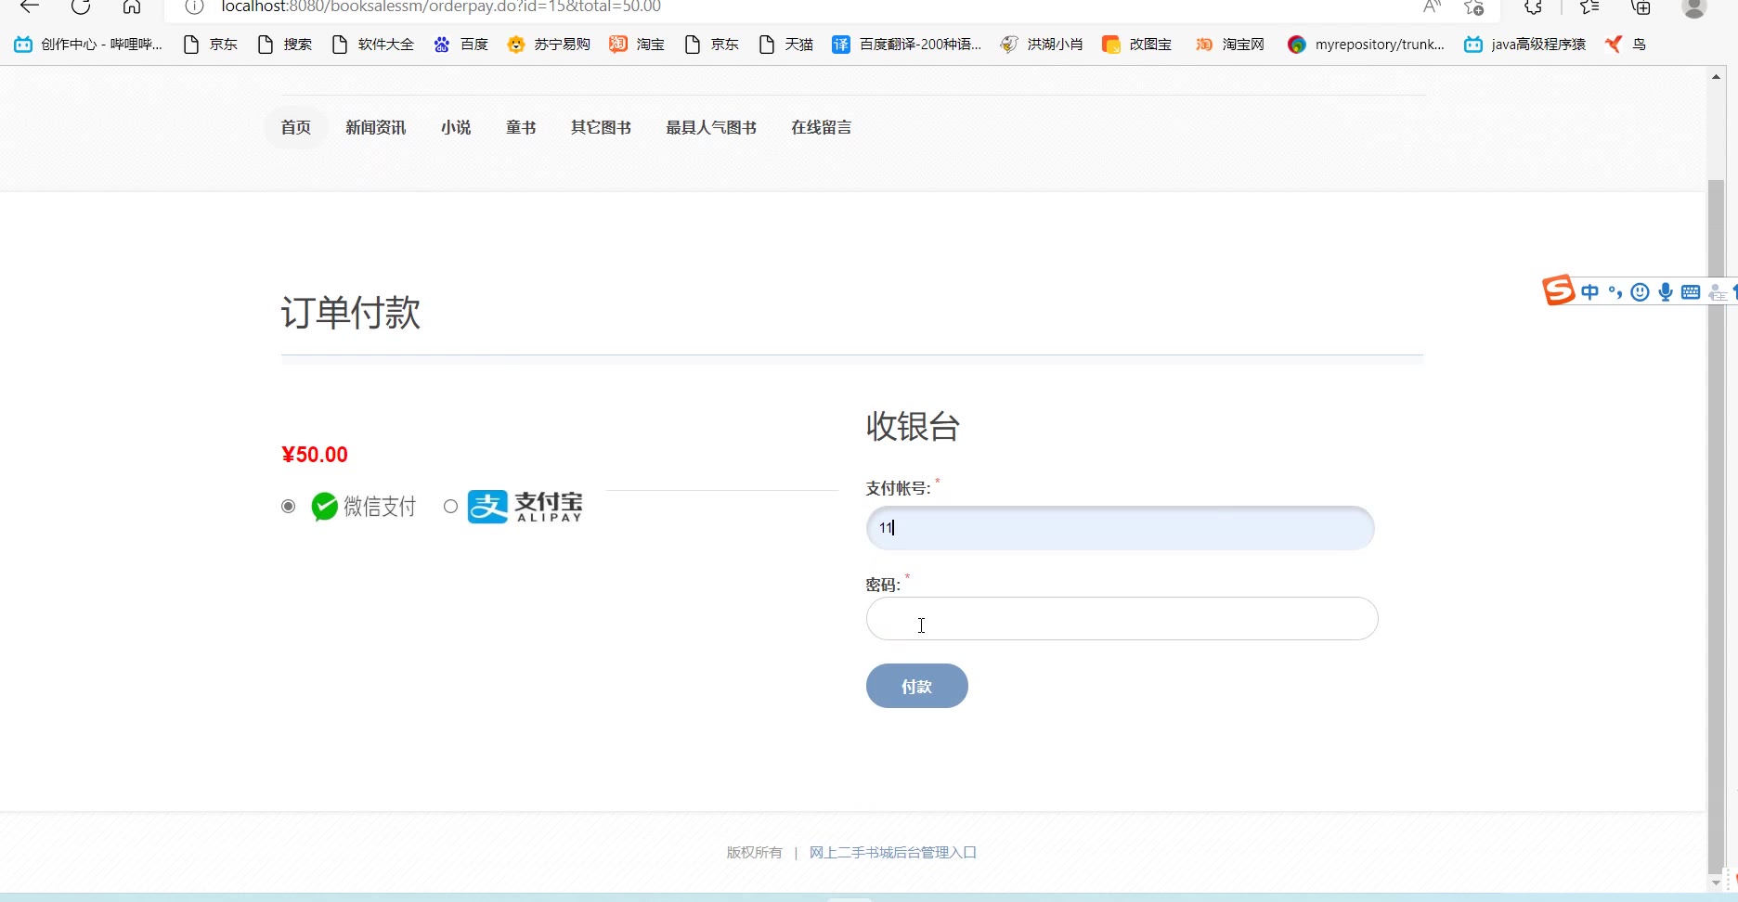Click the 订单付款 page heading
Screen dimensions: 1738x902
351,313
